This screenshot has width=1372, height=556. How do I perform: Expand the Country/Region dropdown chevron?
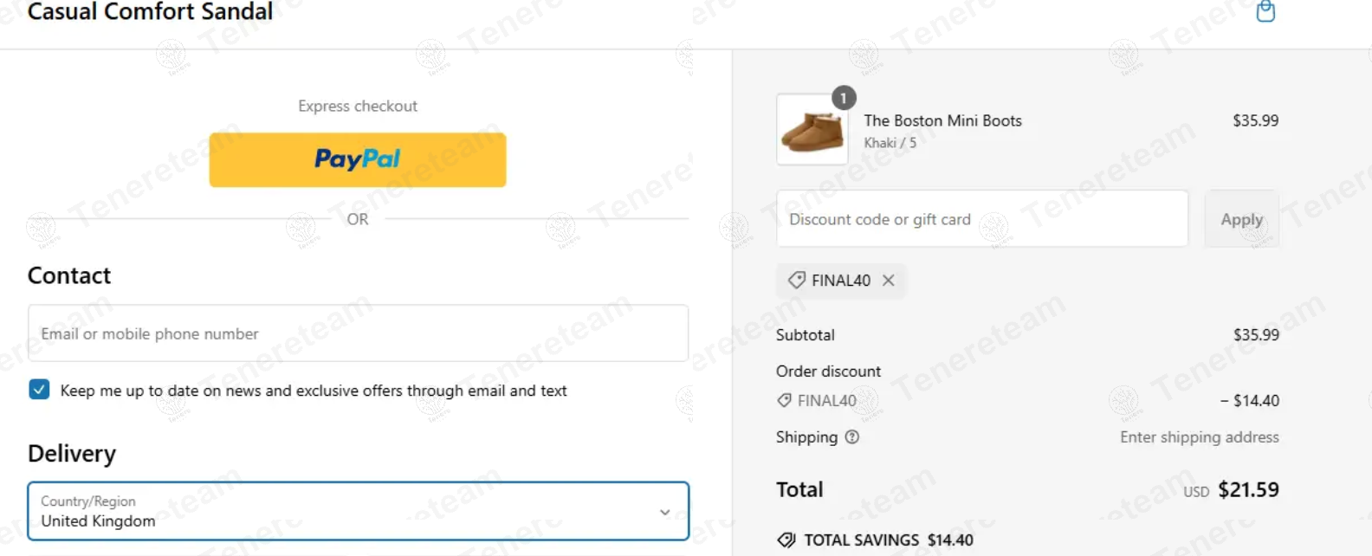coord(664,512)
